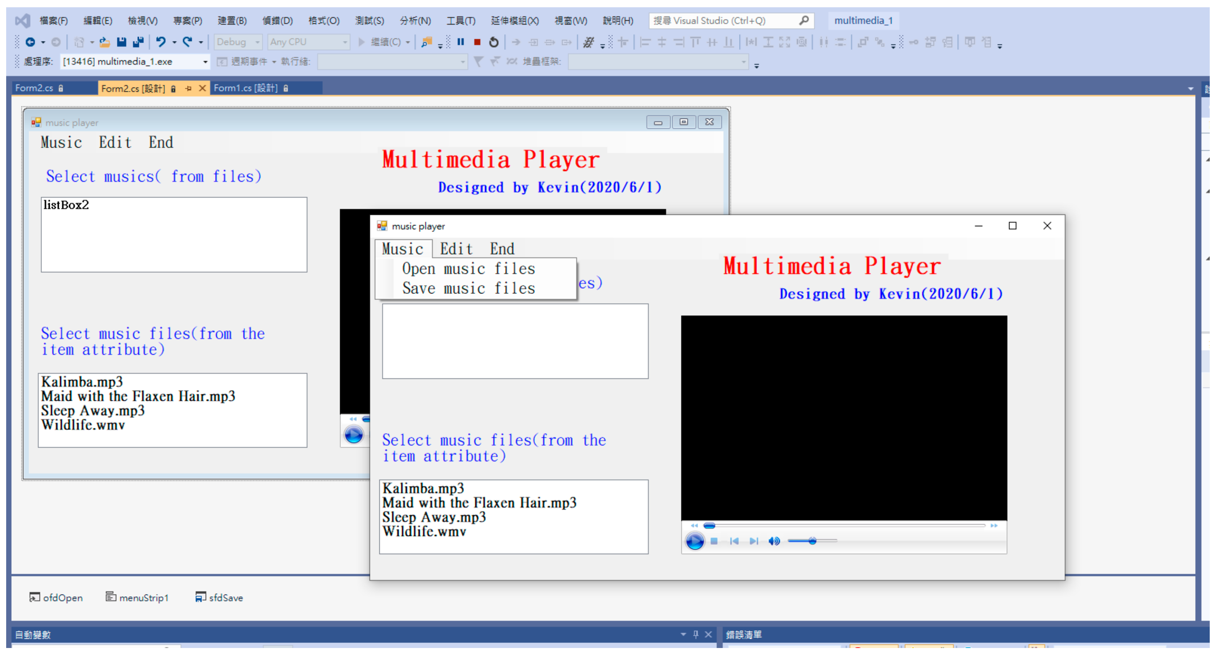This screenshot has height=660, width=1221.
Task: Click the blue Play button in player
Action: (695, 541)
